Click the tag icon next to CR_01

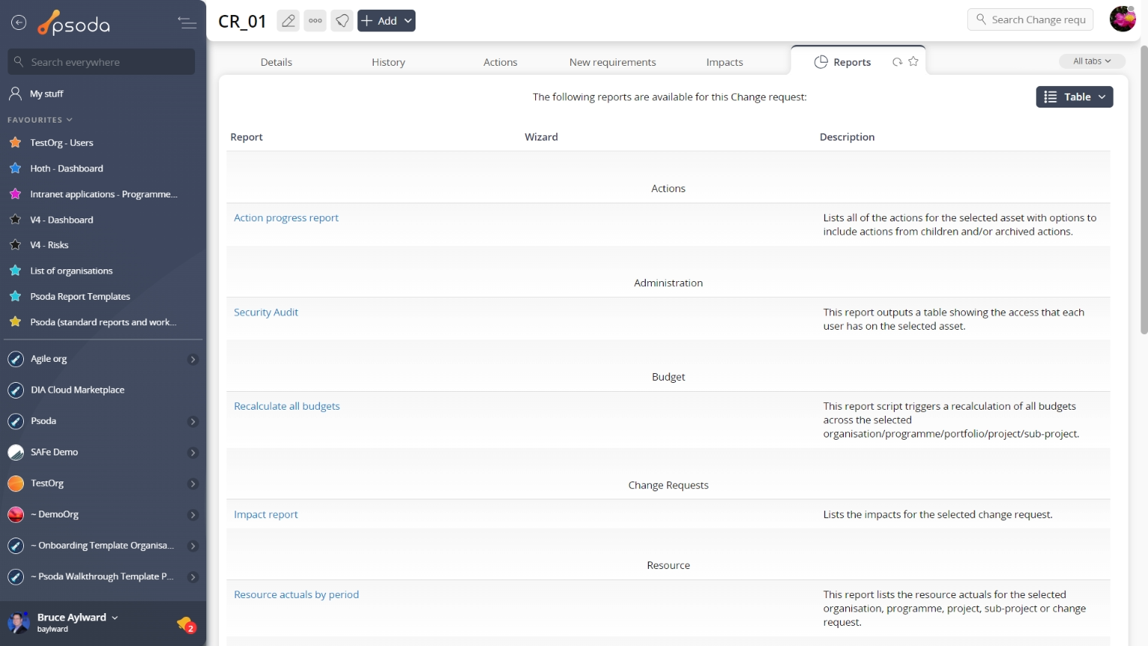point(342,21)
